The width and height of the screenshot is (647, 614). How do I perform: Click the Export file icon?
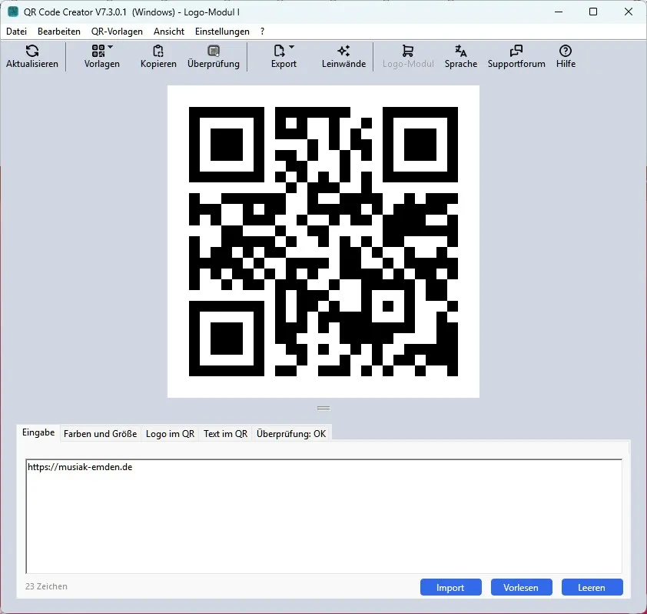(x=280, y=51)
